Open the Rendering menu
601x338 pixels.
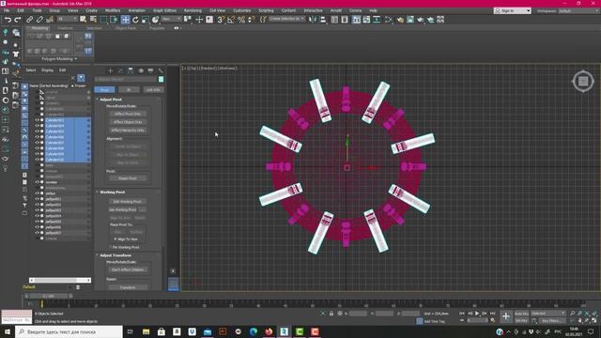coord(193,10)
